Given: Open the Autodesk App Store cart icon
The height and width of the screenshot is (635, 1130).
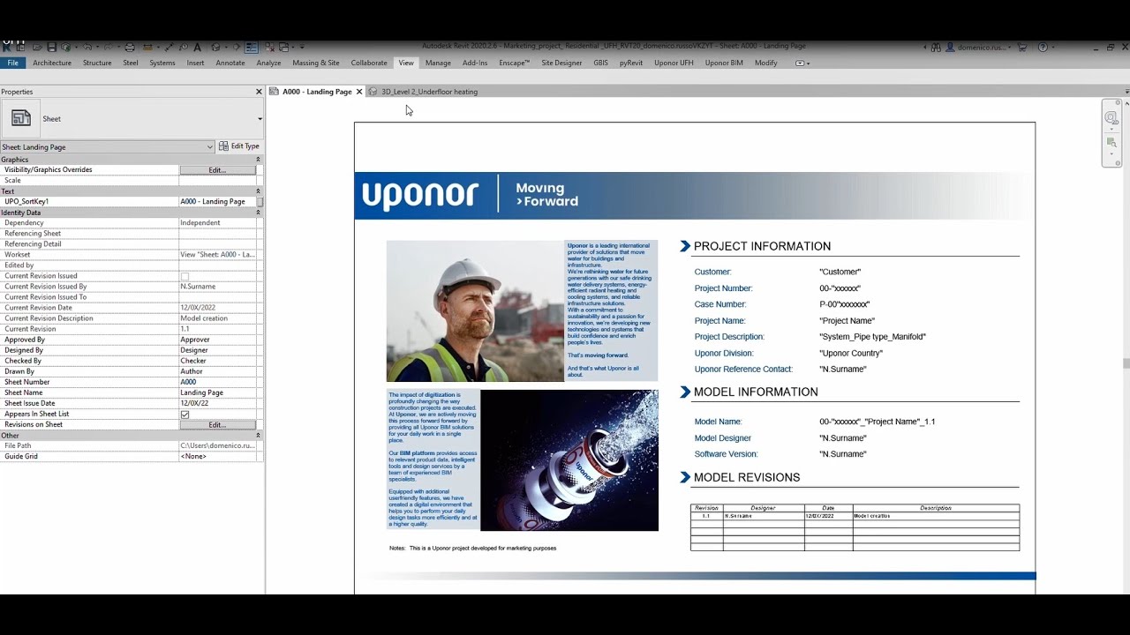Looking at the screenshot, I should (x=1022, y=47).
